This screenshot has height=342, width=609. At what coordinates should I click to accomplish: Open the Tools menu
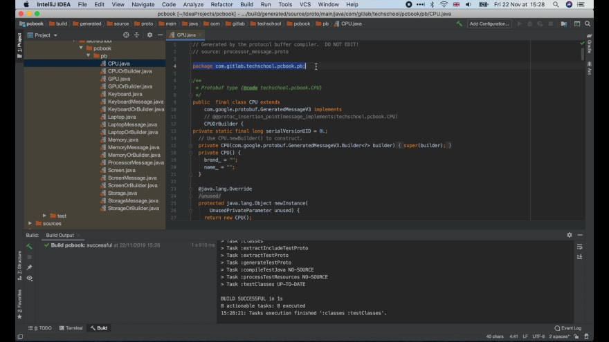pyautogui.click(x=285, y=5)
